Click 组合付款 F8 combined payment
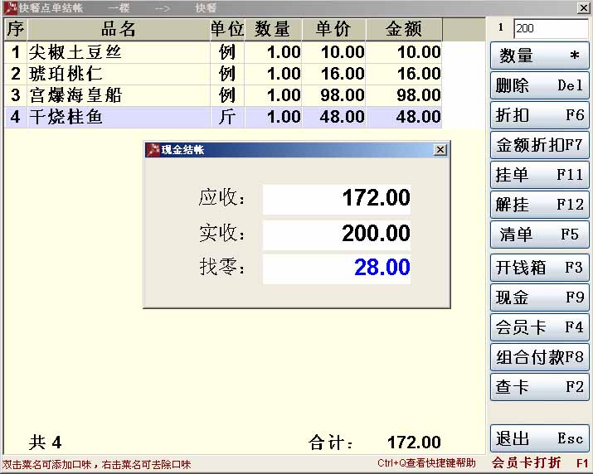The width and height of the screenshot is (593, 474). pyautogui.click(x=539, y=357)
